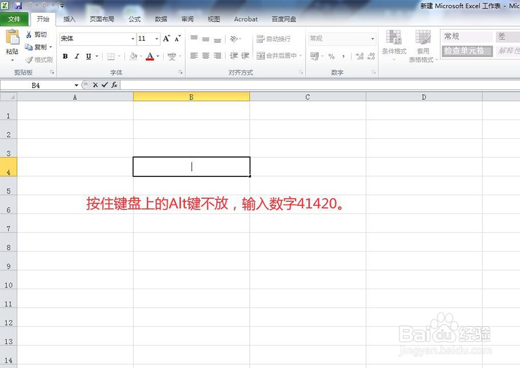
Task: Click the increase decimal icon
Action: pyautogui.click(x=359, y=55)
